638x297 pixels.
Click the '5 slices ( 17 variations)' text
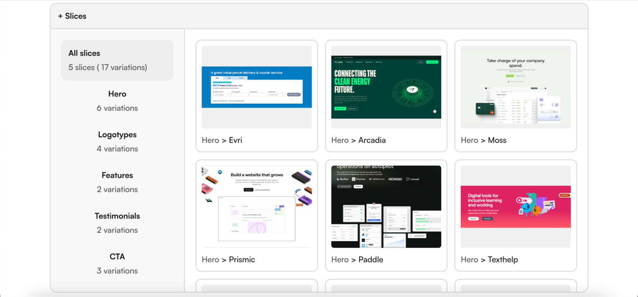108,67
